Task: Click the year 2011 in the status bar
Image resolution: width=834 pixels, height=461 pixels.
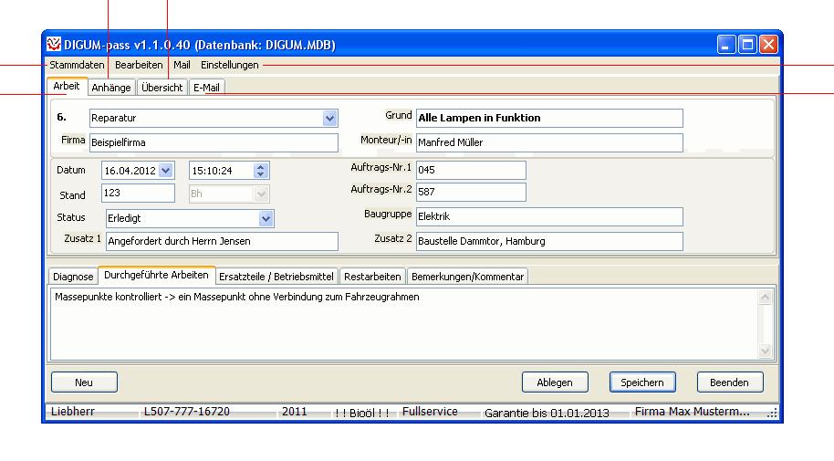Action: pyautogui.click(x=294, y=412)
